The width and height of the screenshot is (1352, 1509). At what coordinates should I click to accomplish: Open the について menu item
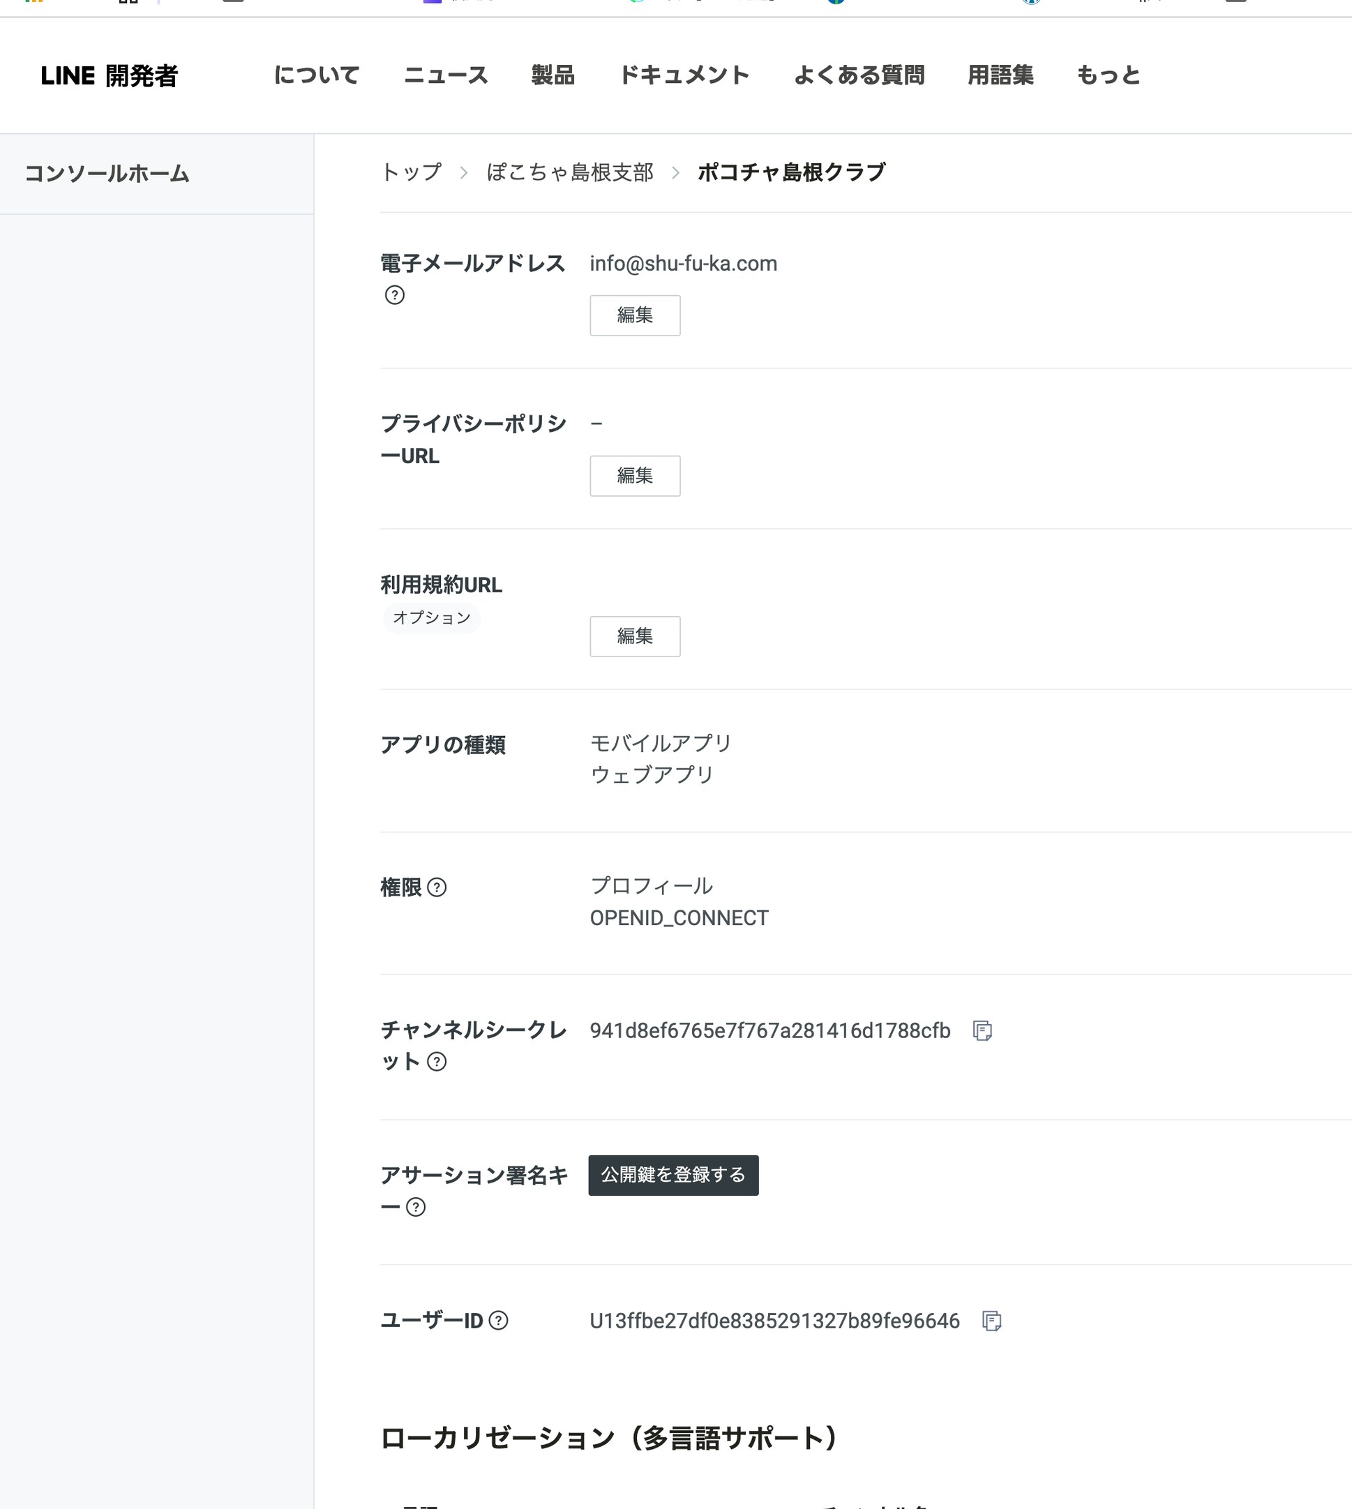pyautogui.click(x=317, y=75)
